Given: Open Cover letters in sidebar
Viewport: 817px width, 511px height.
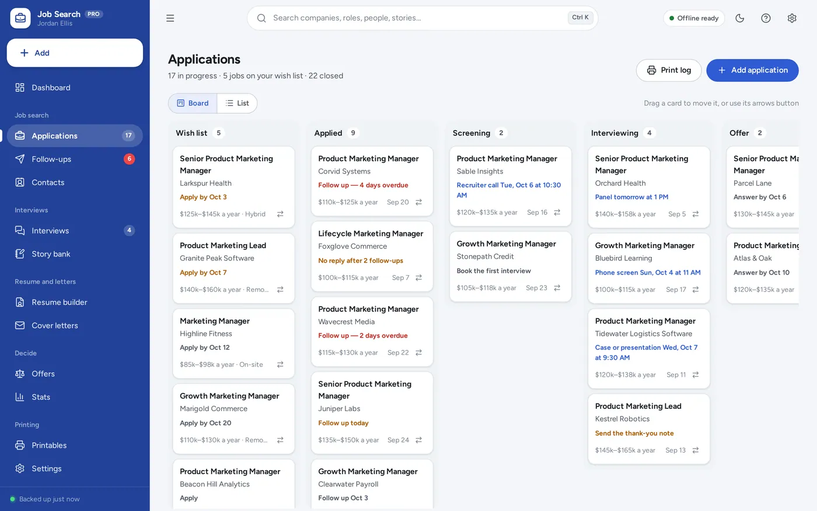Looking at the screenshot, I should pos(75,325).
